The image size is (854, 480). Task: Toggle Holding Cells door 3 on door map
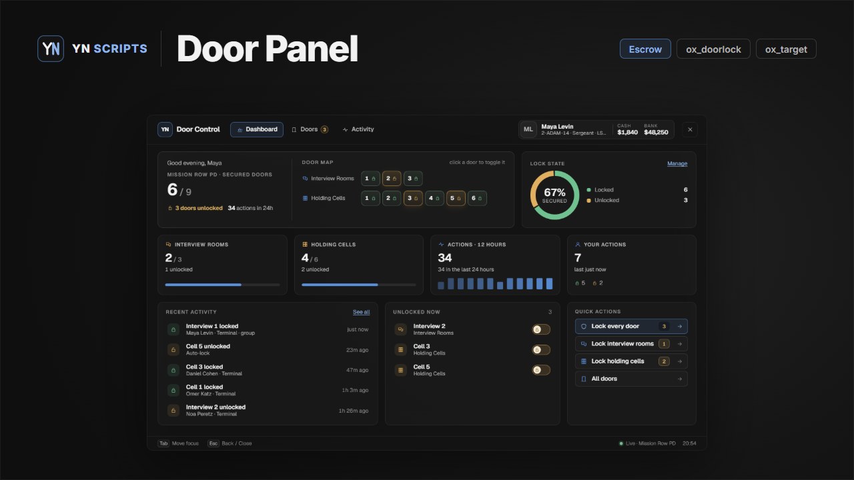click(x=413, y=198)
